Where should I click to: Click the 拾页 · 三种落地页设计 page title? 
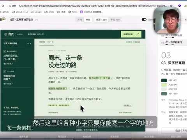pos(21,19)
